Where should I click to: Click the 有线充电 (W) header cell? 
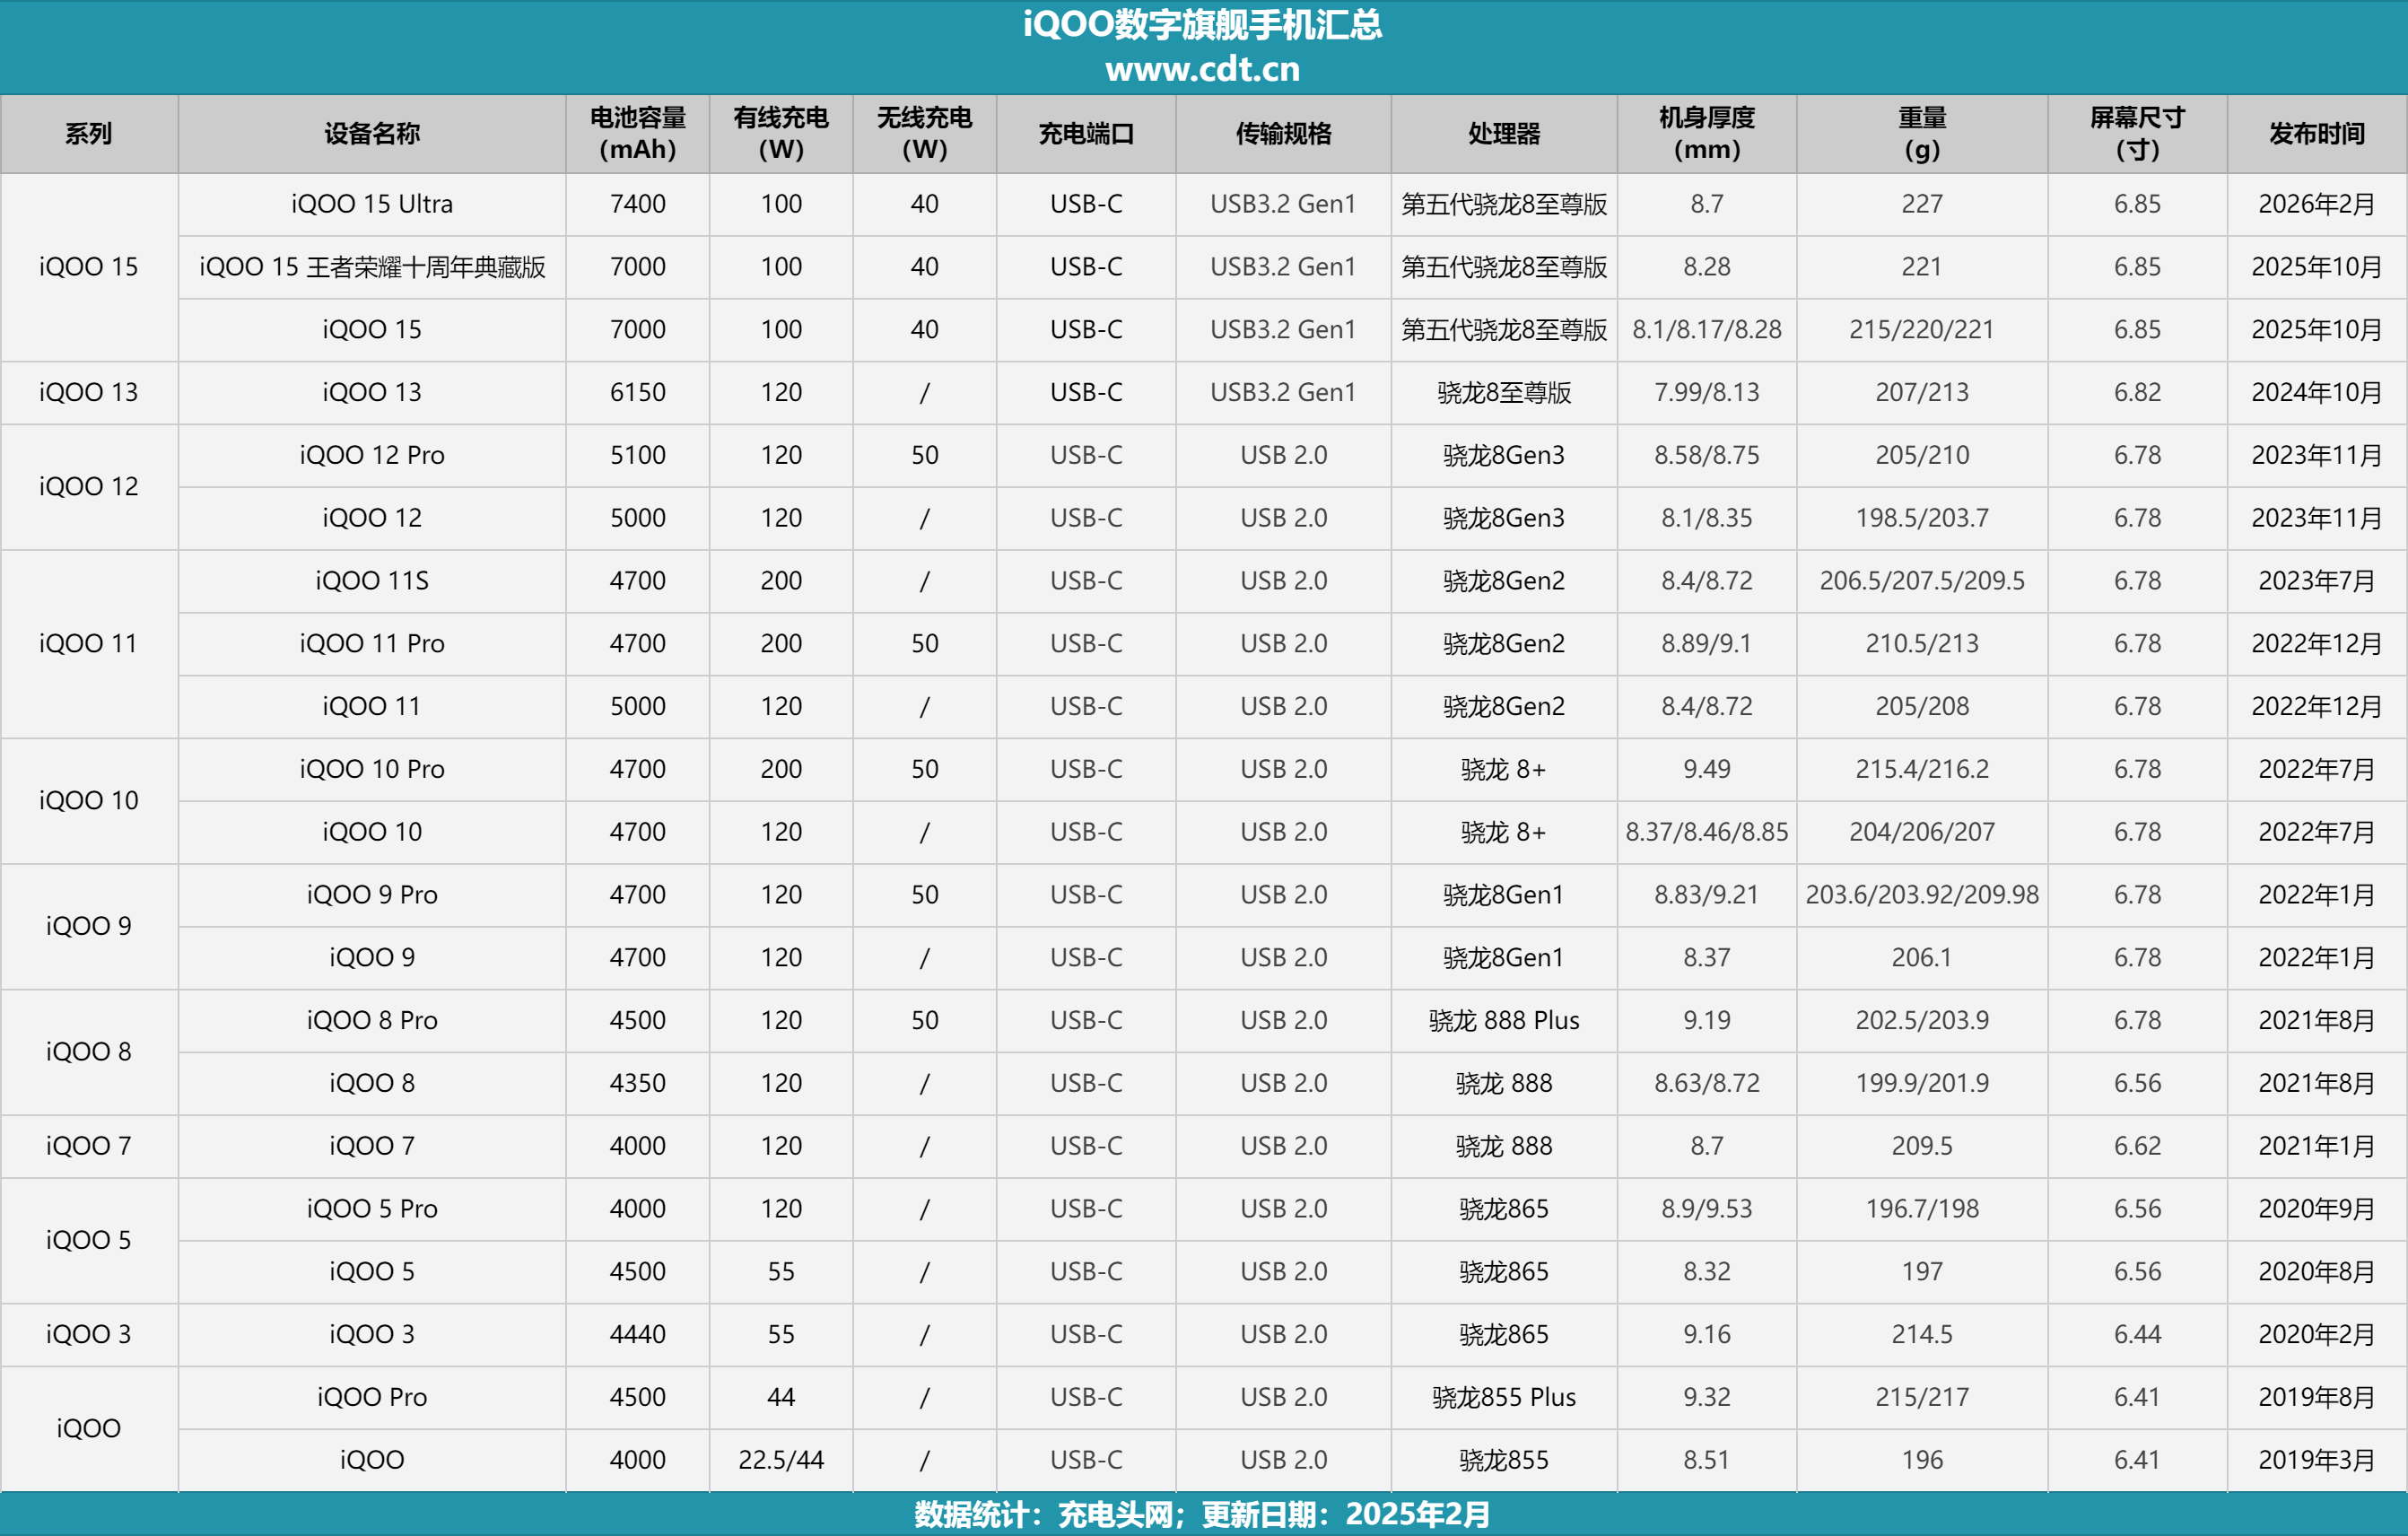[x=781, y=133]
